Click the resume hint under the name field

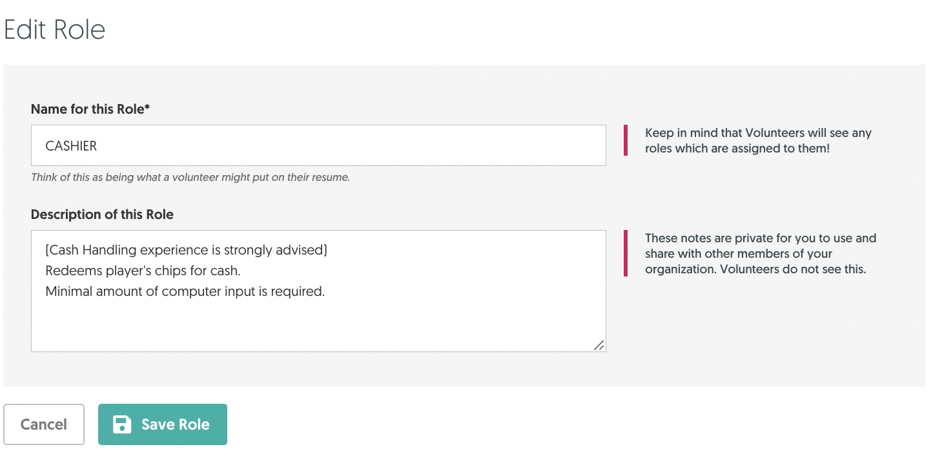coord(190,177)
